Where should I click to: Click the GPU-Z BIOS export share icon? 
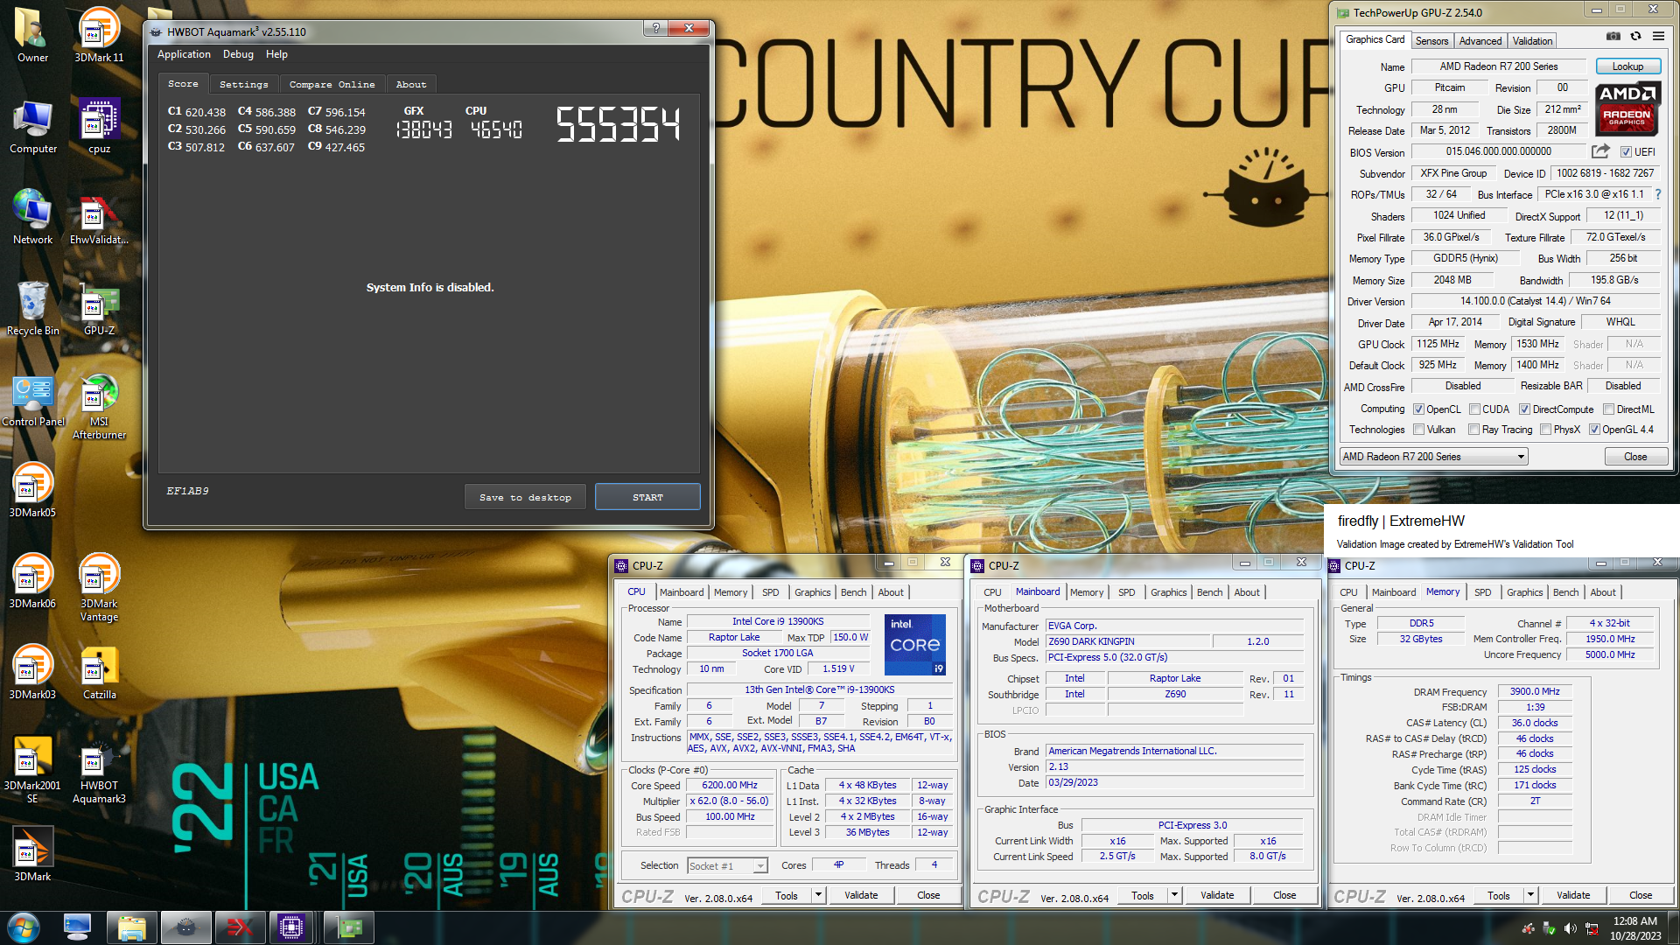1600,151
